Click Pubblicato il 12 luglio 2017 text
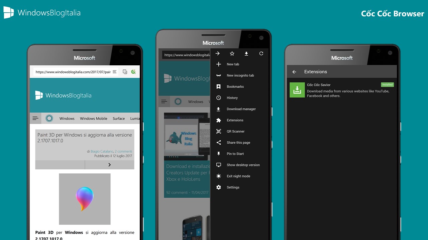428x240 pixels. pos(113,156)
